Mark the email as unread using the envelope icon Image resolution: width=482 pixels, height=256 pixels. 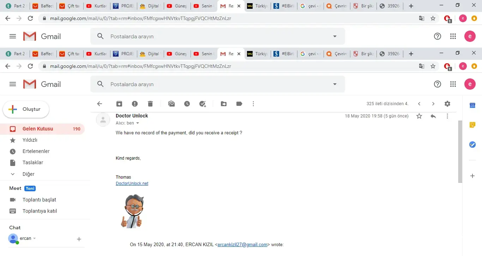(x=171, y=104)
